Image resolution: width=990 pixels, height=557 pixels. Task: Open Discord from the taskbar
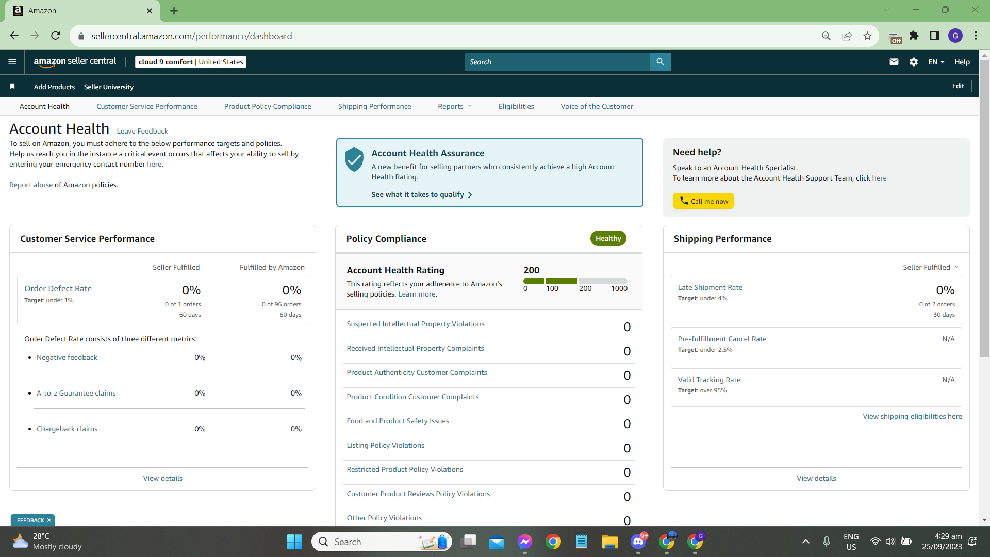pos(638,542)
